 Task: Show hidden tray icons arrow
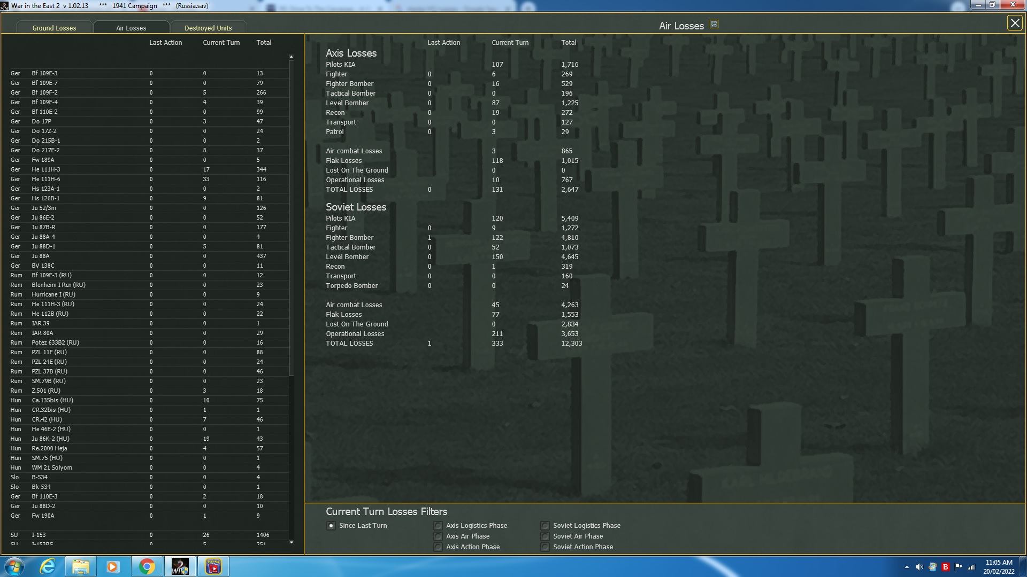907,567
